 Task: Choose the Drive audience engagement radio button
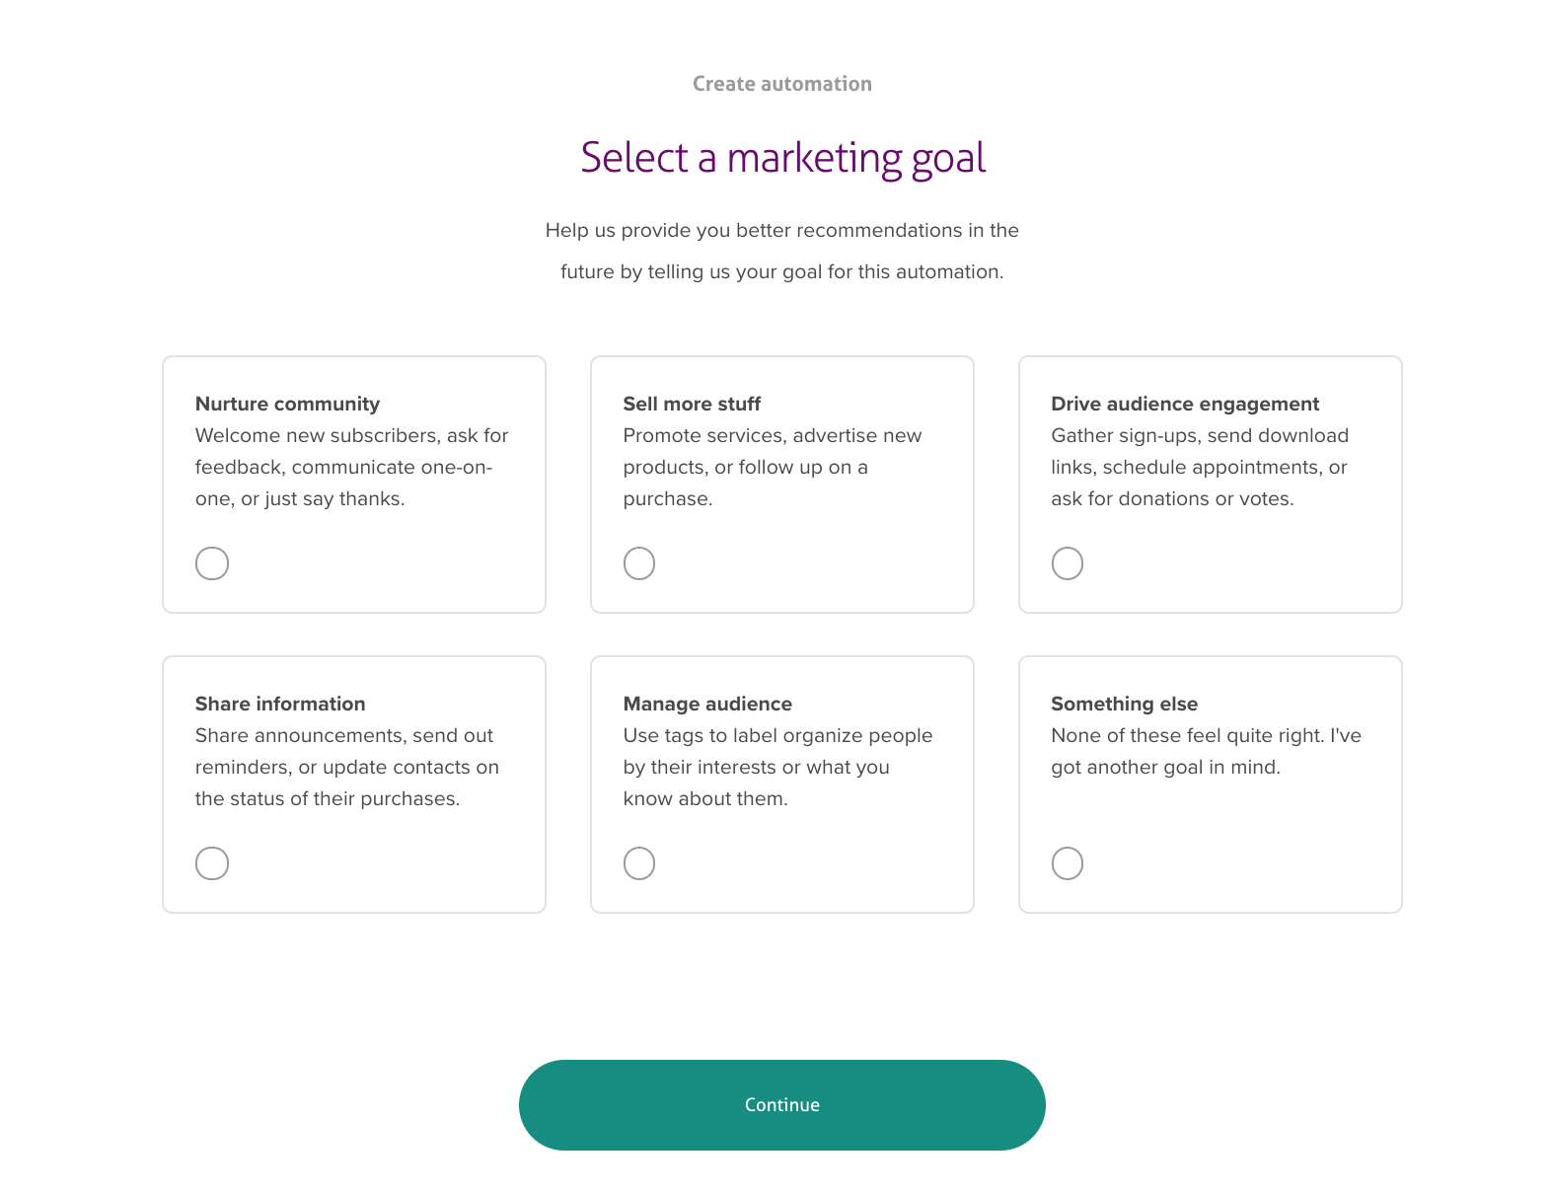coord(1068,563)
